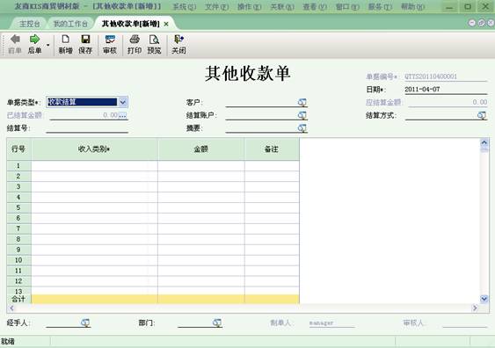
Task: Open the 文件 menu
Action: coord(216,6)
